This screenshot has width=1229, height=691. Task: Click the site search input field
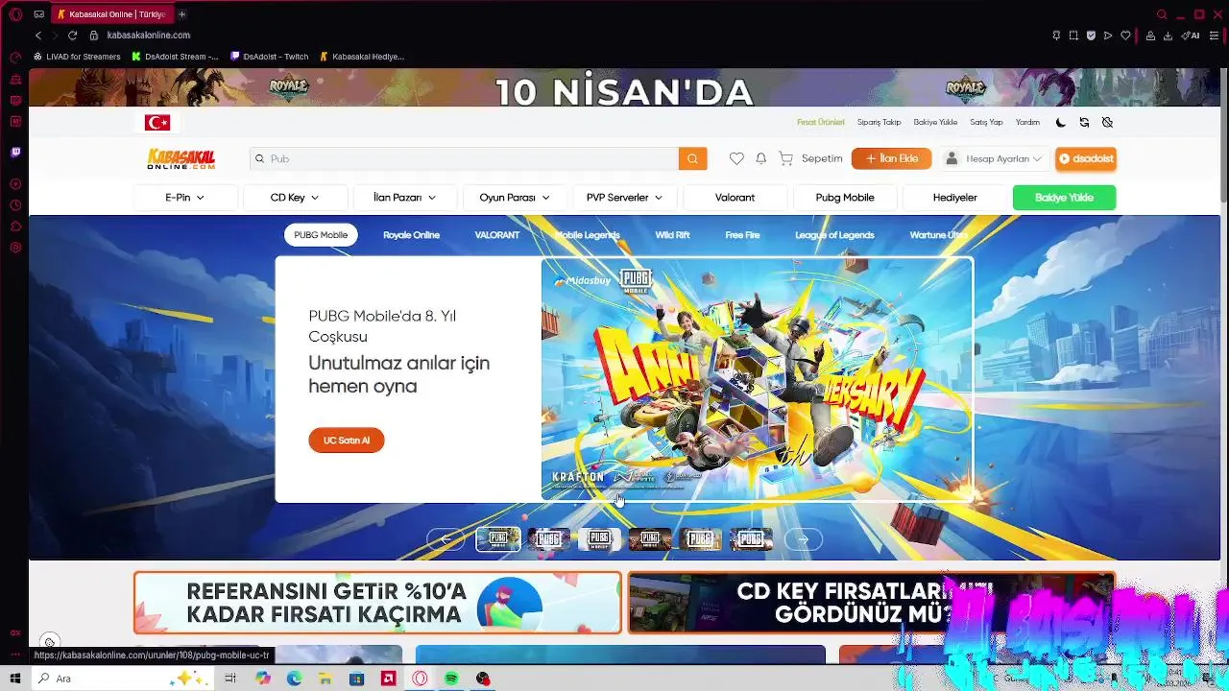click(464, 158)
